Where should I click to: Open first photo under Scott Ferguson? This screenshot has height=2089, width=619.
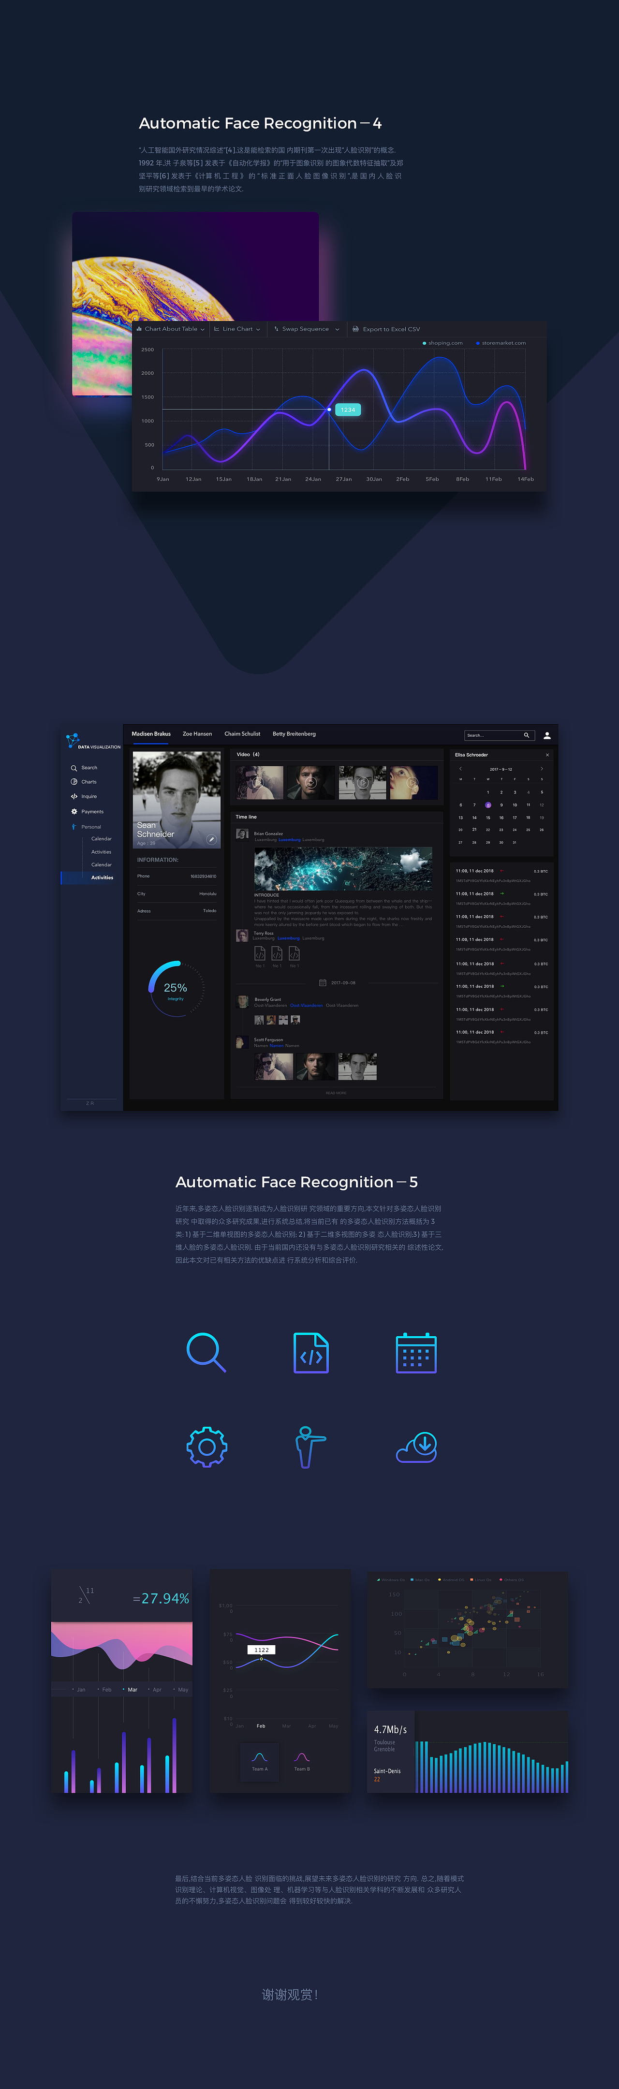click(x=273, y=1066)
